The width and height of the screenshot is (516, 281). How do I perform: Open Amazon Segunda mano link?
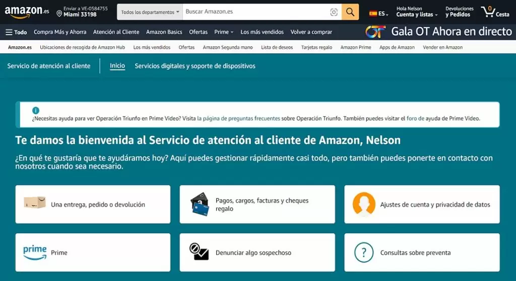(228, 47)
